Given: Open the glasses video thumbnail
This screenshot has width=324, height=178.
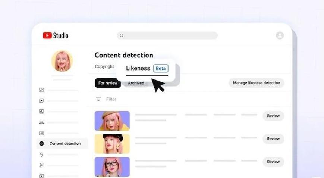Looking at the screenshot, I should 112,167.
